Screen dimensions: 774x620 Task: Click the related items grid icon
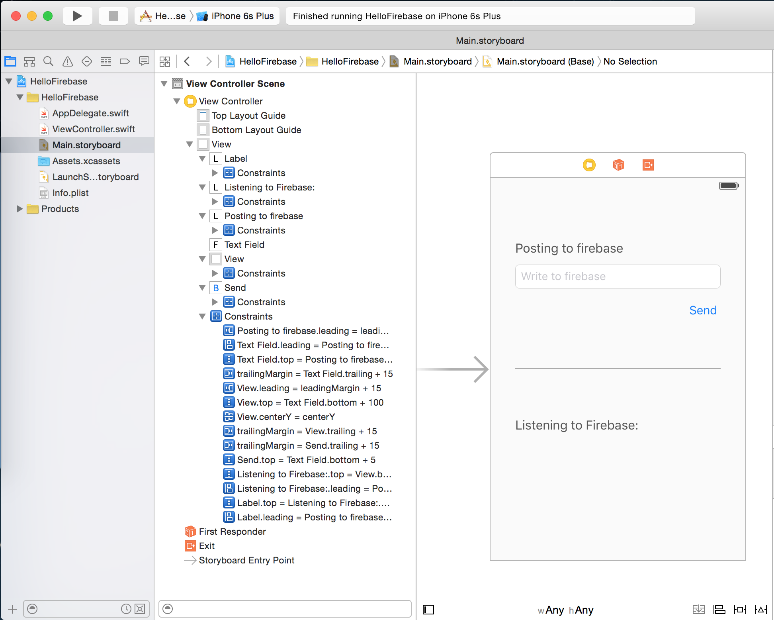[x=165, y=61]
